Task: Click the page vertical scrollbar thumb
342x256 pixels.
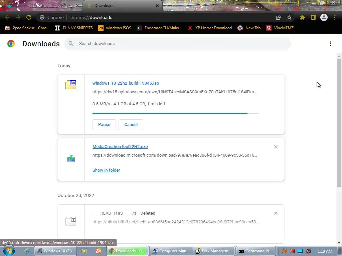Action: pos(339,123)
